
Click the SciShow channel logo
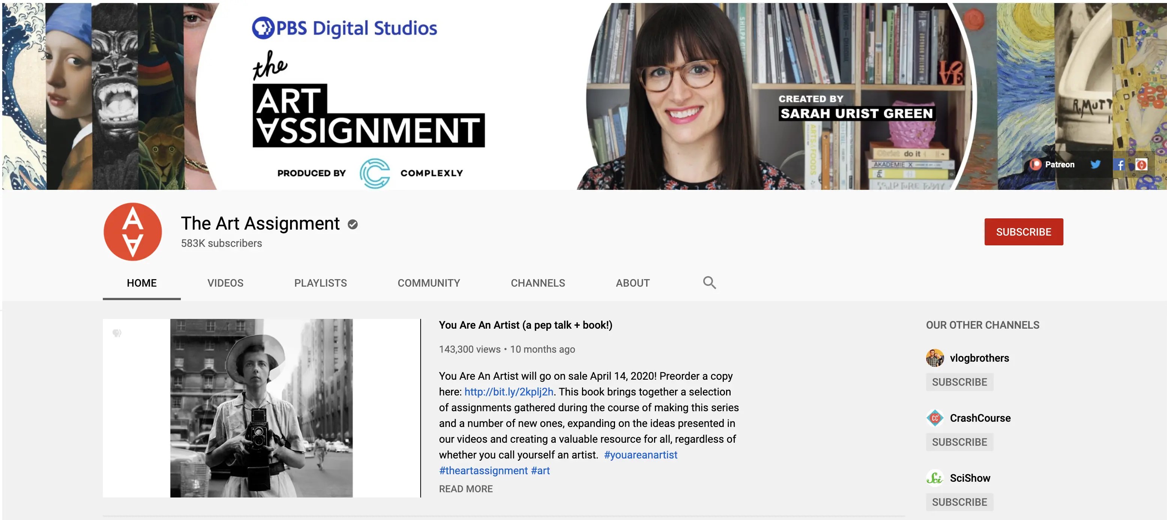click(935, 478)
